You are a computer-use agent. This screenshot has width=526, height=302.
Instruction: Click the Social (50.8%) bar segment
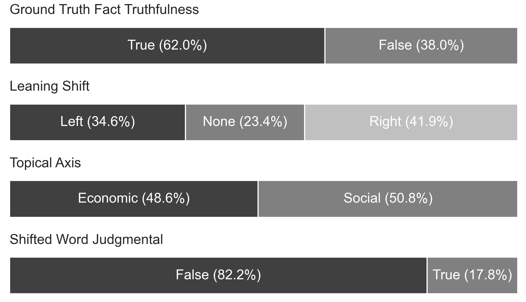pyautogui.click(x=388, y=199)
